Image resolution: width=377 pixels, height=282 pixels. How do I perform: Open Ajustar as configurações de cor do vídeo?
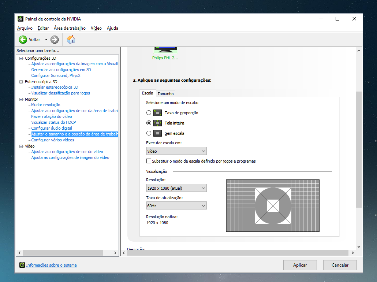(x=67, y=152)
